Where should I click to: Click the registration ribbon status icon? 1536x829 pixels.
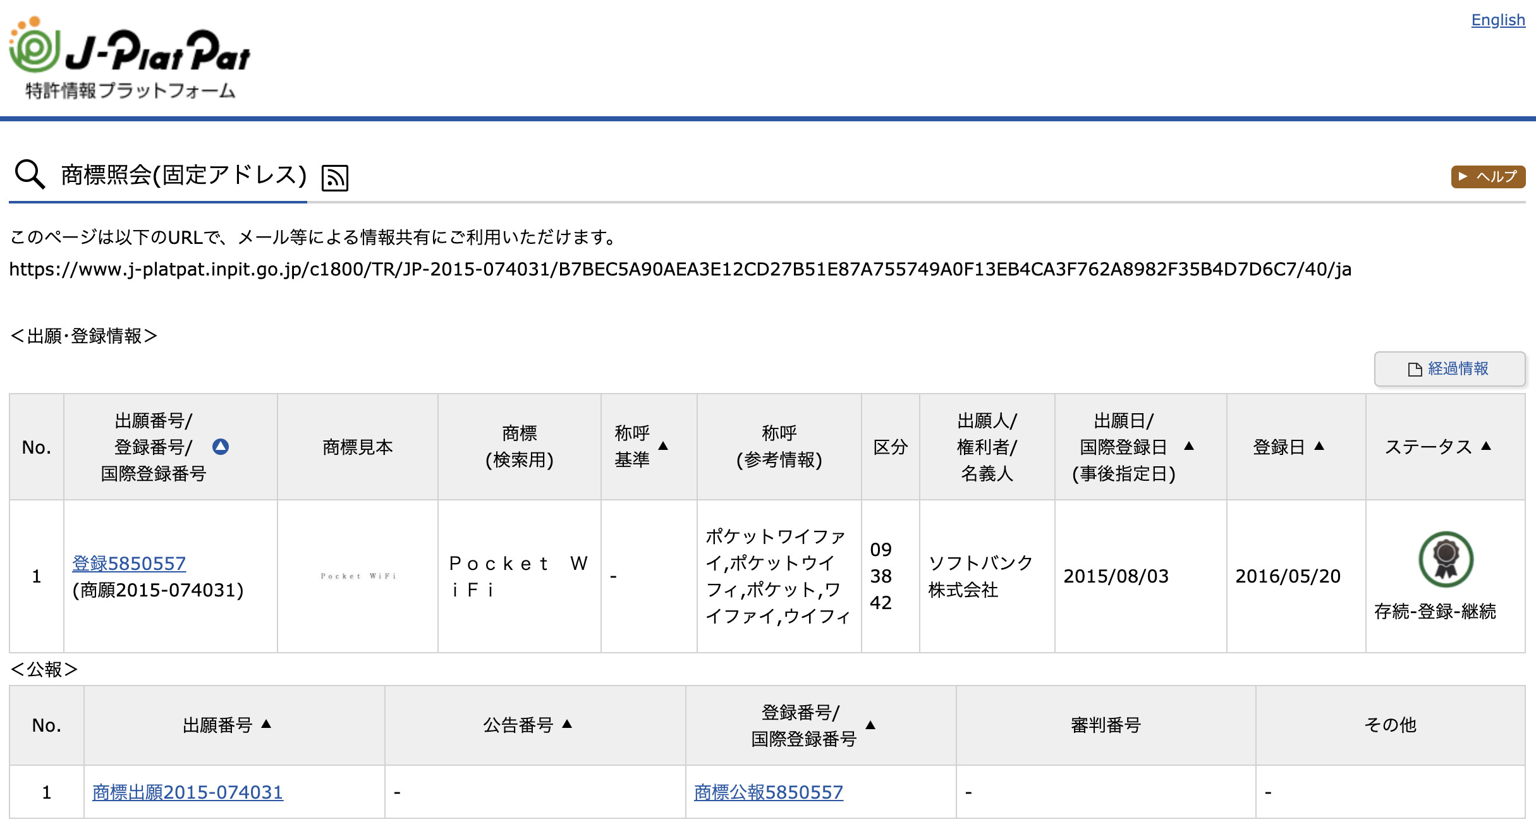coord(1446,559)
